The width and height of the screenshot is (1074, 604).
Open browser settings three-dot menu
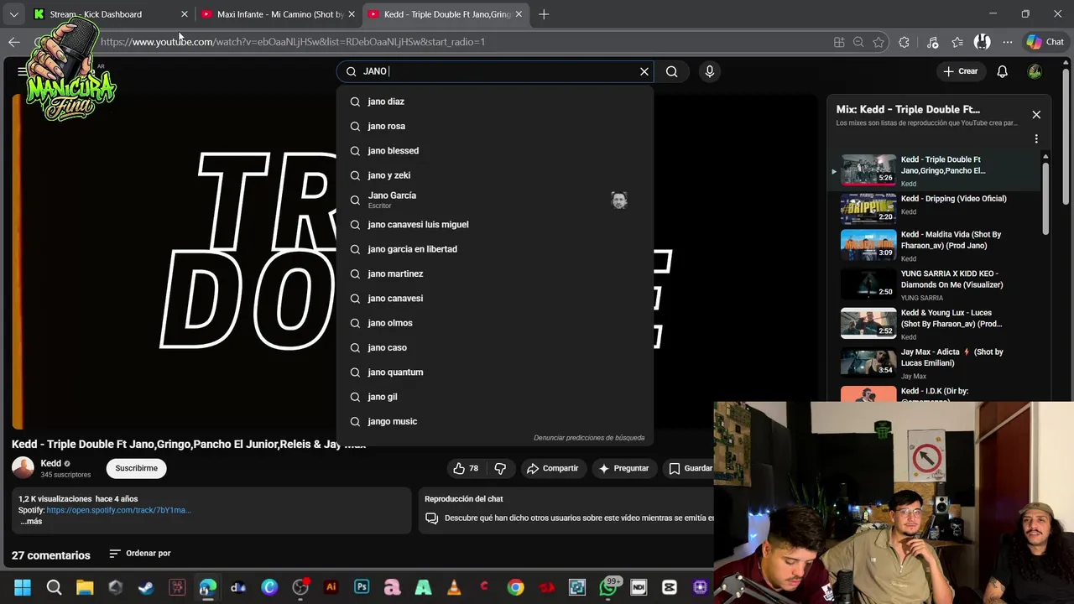pos(1008,42)
